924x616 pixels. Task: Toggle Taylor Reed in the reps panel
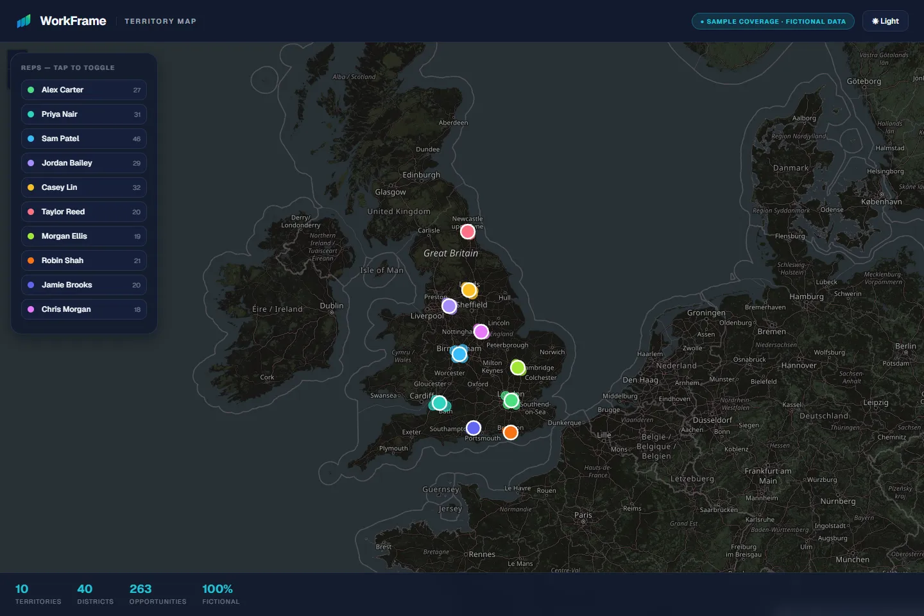pos(84,212)
